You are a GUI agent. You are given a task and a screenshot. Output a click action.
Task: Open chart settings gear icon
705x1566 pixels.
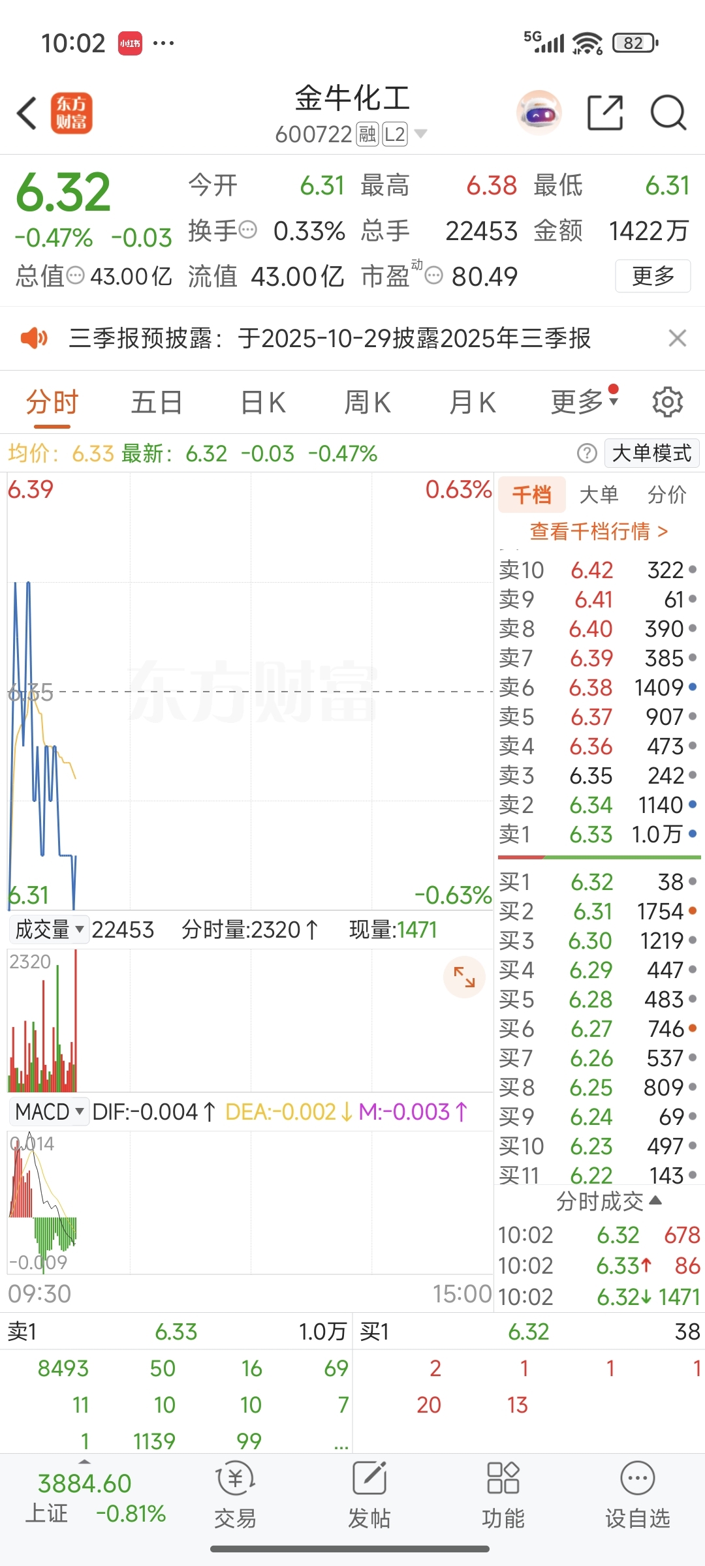click(x=668, y=402)
